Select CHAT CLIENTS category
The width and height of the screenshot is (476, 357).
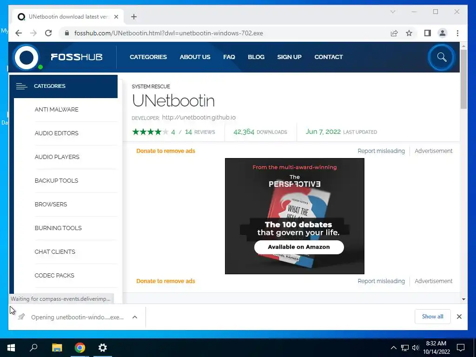pos(55,251)
